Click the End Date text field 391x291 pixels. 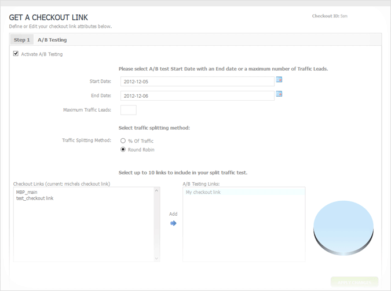pos(197,95)
